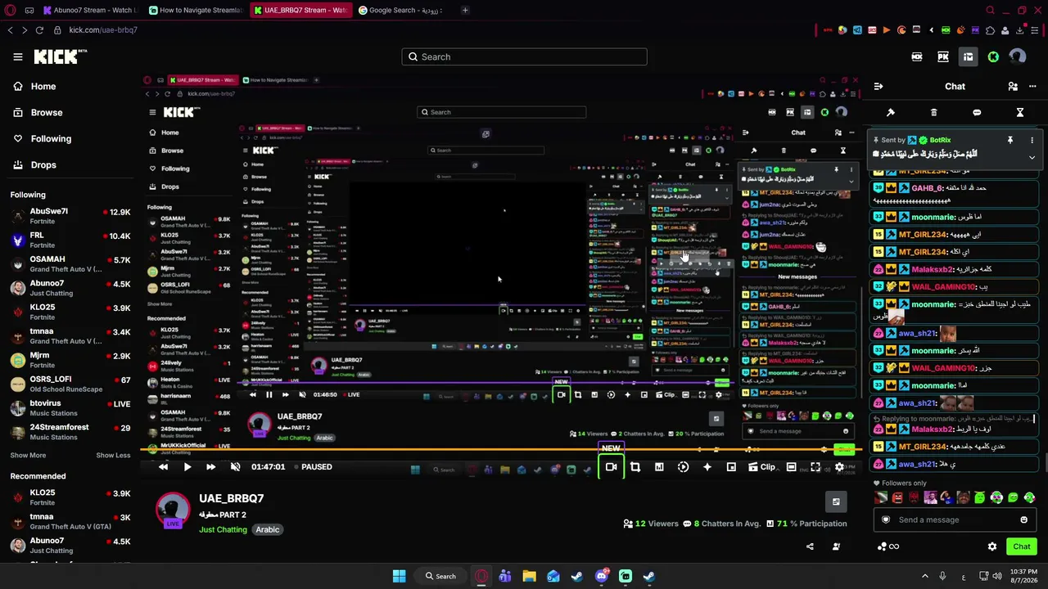Collapse followed list with Show Less
The height and width of the screenshot is (589, 1048).
pyautogui.click(x=113, y=455)
